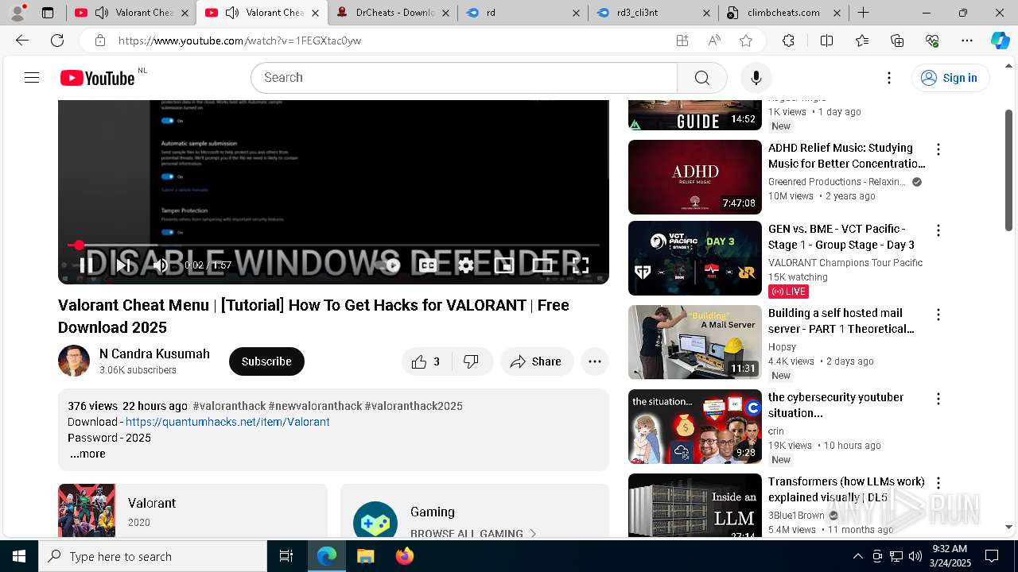Open a new browser tab
The width and height of the screenshot is (1018, 572).
[863, 13]
